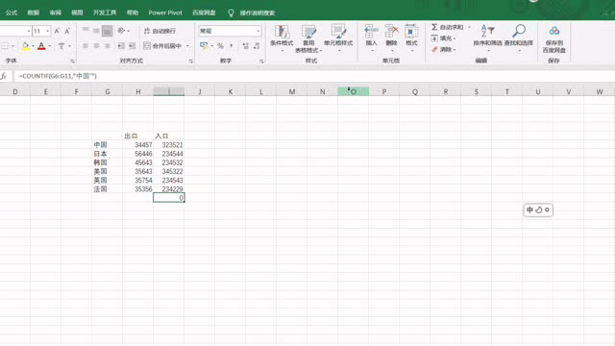Click the 操作说明搜索 search box
Screen dimensions: 615x346
pos(258,12)
